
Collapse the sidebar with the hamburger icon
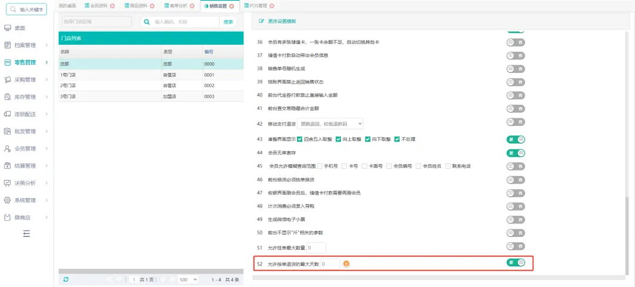point(26,233)
